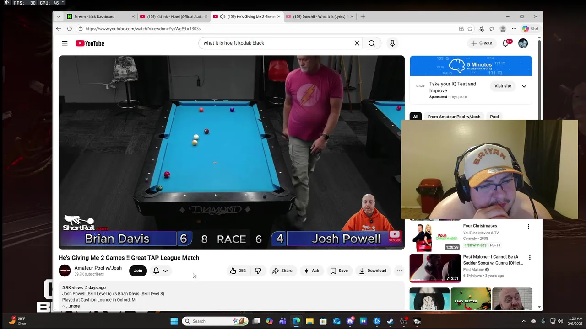This screenshot has height=329, width=586.
Task: Open options for Four Christmases video
Action: point(528,227)
